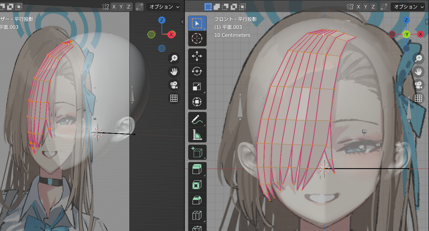Select the Add Cube tool
This screenshot has height=231, width=429.
click(197, 152)
